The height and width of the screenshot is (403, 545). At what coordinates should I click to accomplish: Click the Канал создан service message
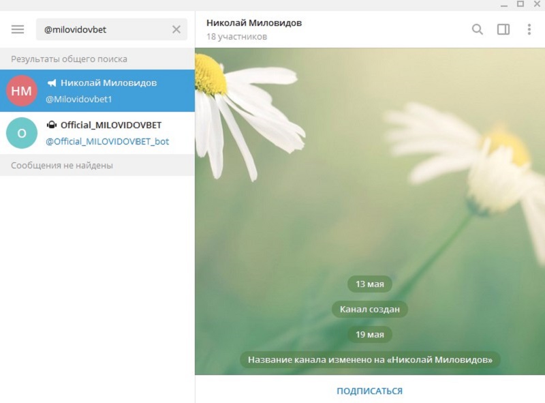[370, 309]
